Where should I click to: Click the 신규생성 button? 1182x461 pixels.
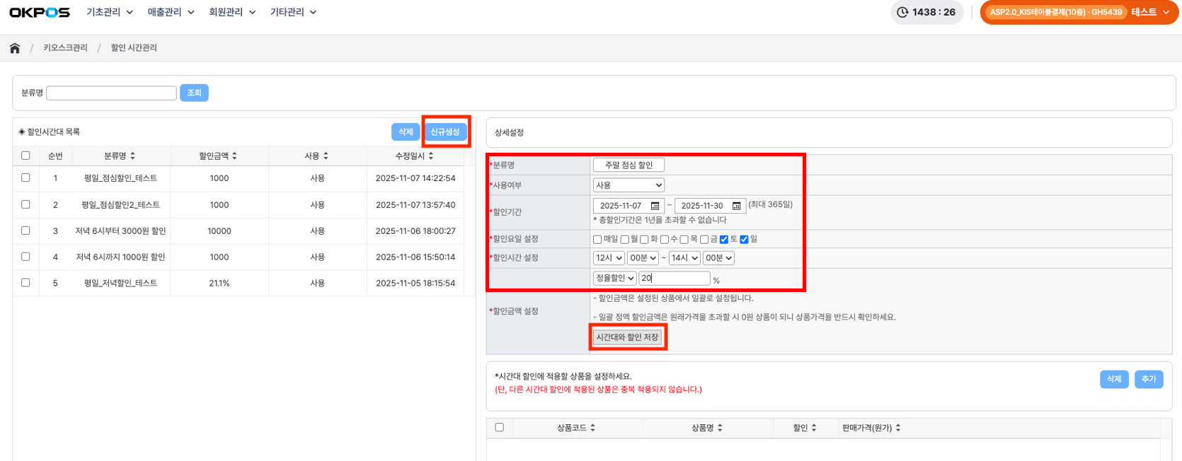pos(445,132)
